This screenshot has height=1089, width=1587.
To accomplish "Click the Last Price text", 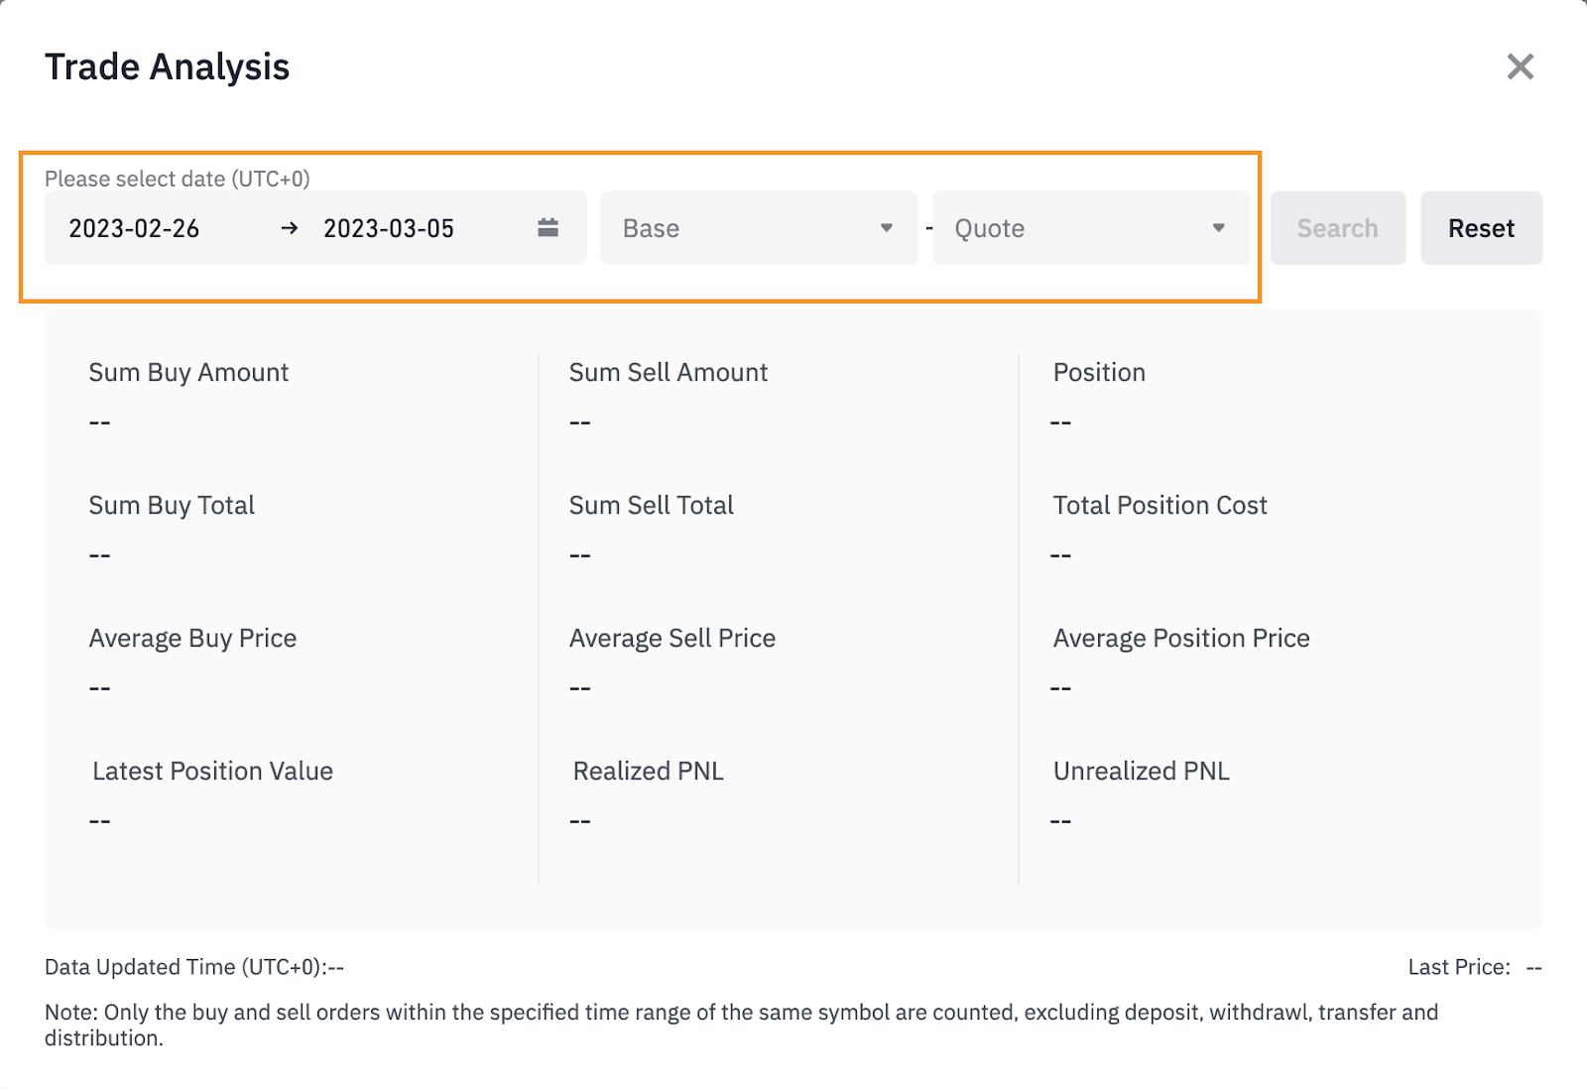I will click(x=1459, y=967).
